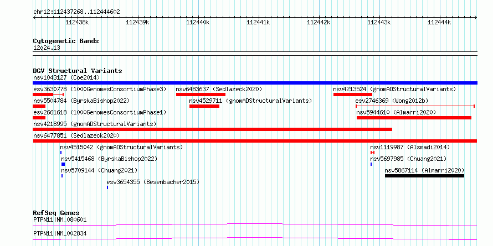Image resolution: width=493 pixels, height=246 pixels.
Task: Open nsv4218995 (gnomADStructuralVariants) label
Action: (x=95, y=124)
